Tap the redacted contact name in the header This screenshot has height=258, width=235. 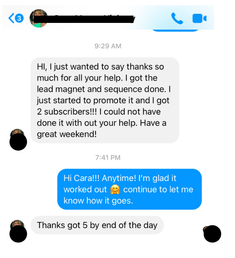[84, 19]
